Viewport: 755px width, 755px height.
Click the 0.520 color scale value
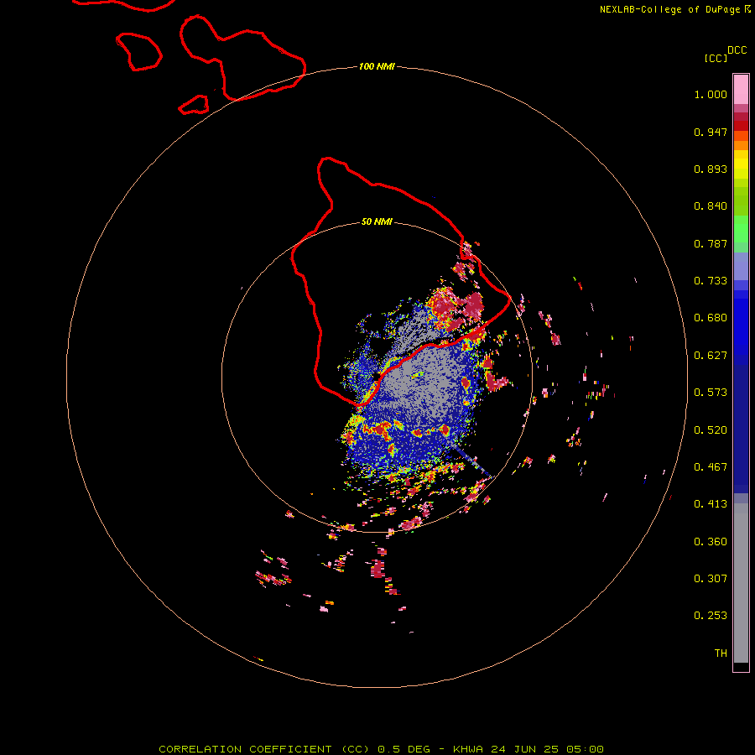(711, 430)
